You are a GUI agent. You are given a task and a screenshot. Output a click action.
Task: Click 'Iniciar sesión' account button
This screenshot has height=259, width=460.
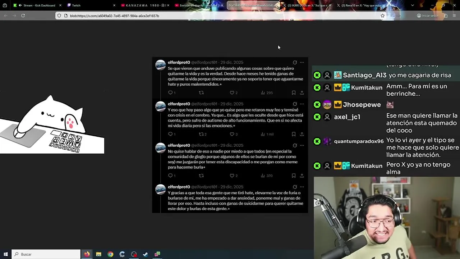[428, 16]
